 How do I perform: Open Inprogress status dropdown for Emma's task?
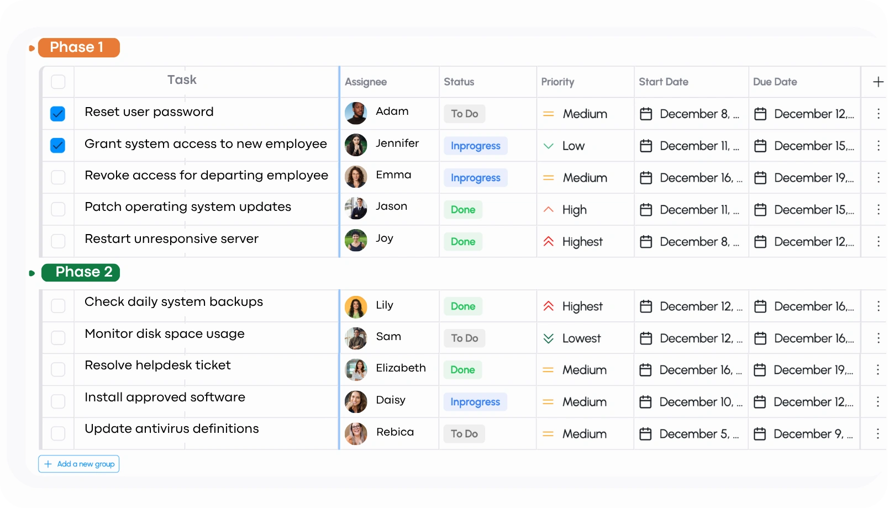click(475, 178)
